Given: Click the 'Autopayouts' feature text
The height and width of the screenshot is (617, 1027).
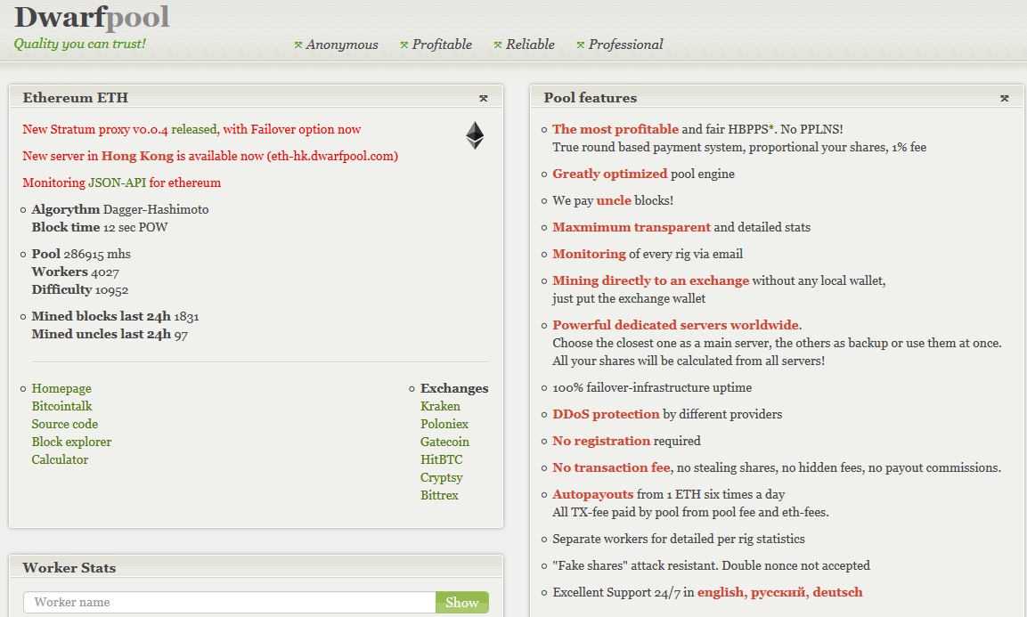Looking at the screenshot, I should [592, 494].
